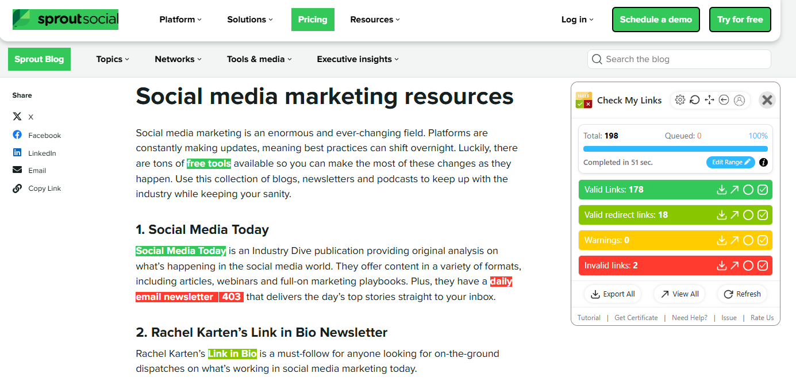Click the account icon in Check My Links toolbar
Screen dimensions: 796x381
(x=739, y=99)
